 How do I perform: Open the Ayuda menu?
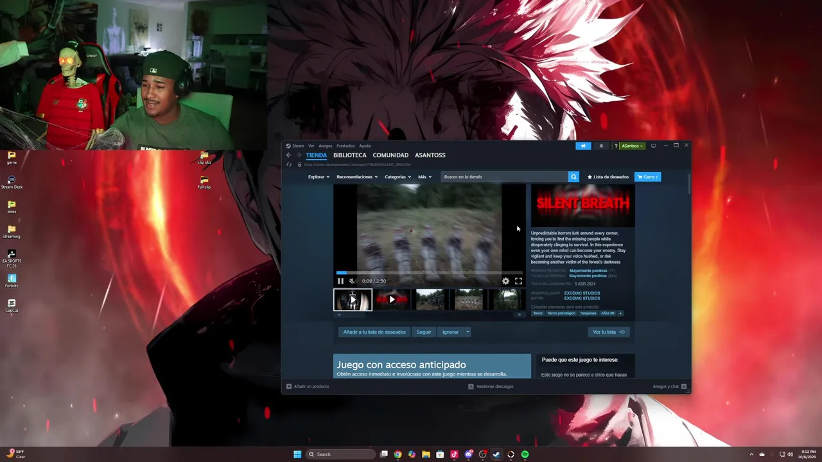(x=365, y=146)
